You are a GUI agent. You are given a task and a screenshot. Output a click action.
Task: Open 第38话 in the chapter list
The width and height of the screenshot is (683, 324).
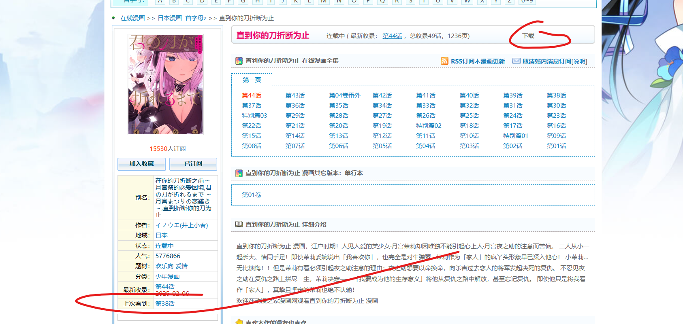pyautogui.click(x=556, y=95)
